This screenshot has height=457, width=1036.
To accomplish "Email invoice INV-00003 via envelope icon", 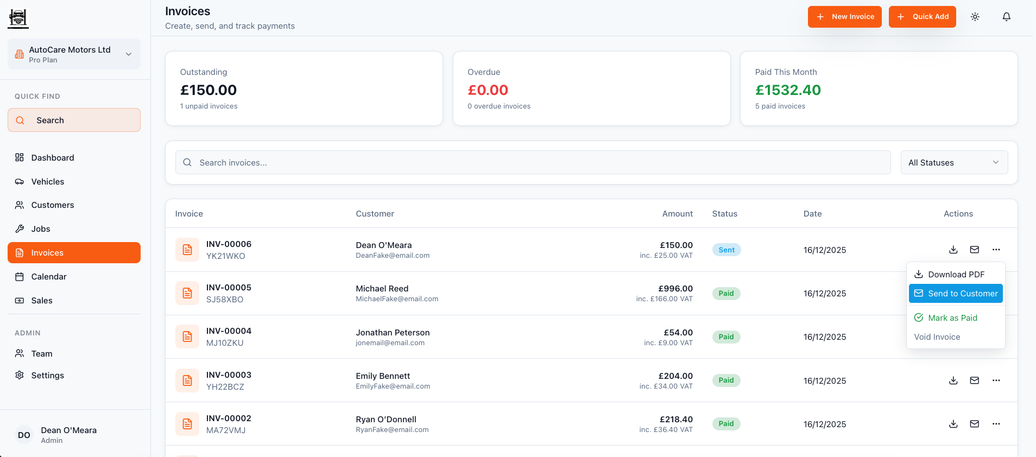I will coord(975,380).
